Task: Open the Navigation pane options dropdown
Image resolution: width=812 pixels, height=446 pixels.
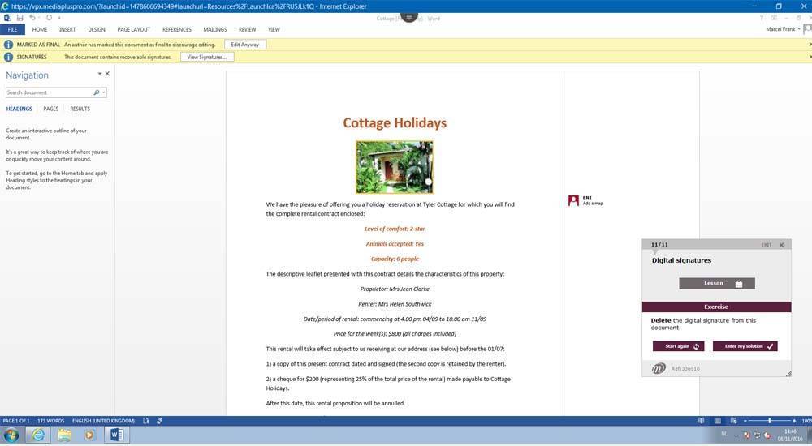Action: (x=99, y=74)
